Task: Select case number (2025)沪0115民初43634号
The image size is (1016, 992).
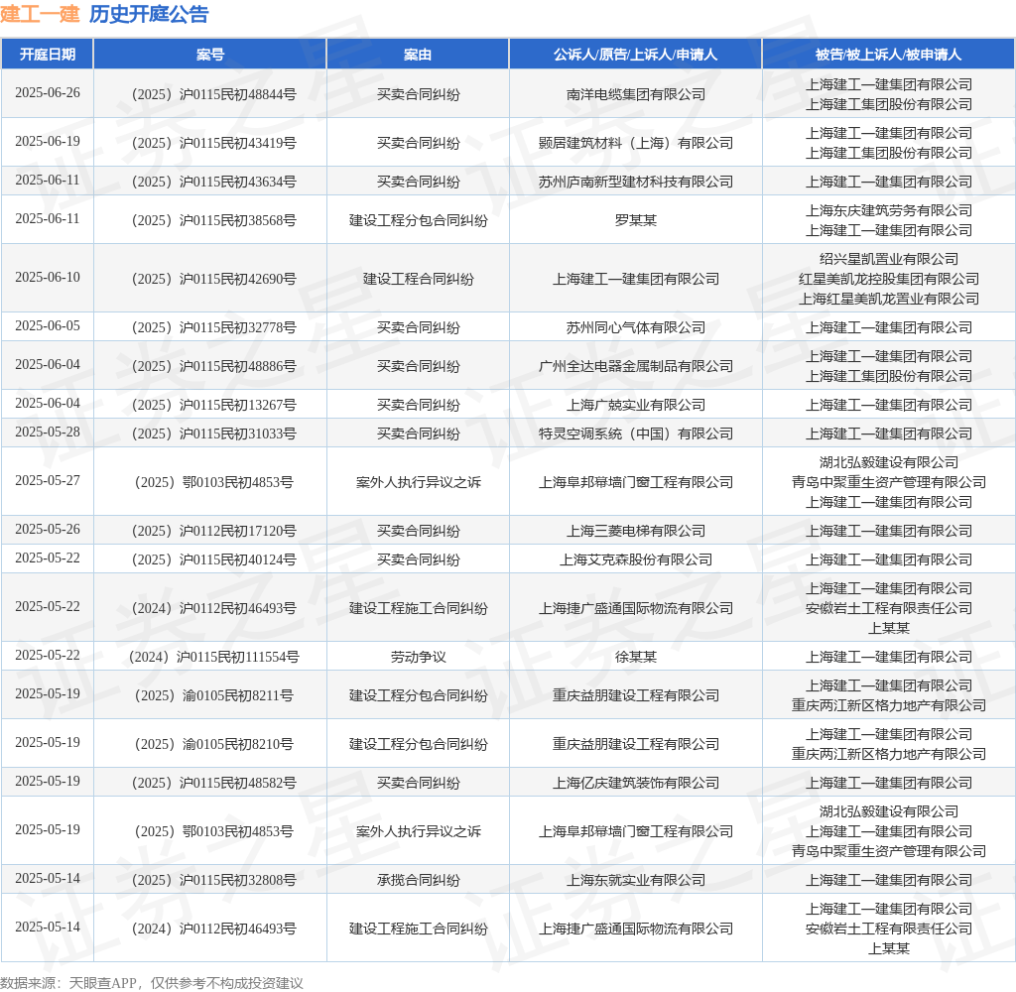Action: click(x=214, y=183)
